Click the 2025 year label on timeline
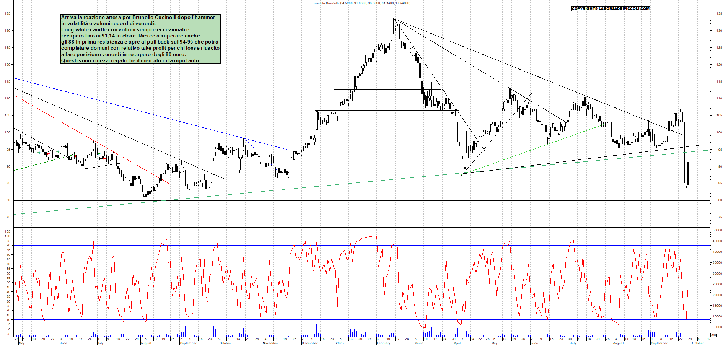 [x=339, y=343]
